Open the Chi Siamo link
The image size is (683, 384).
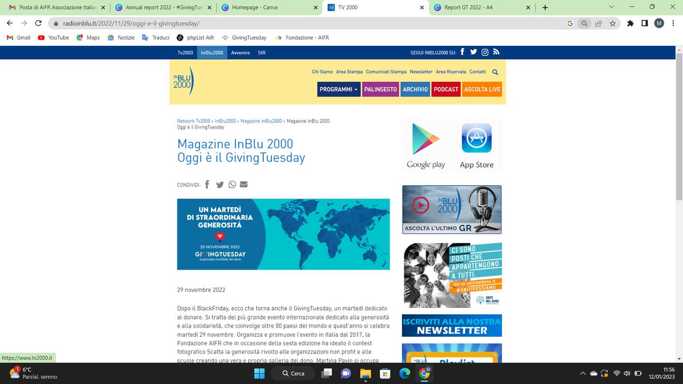tap(322, 72)
